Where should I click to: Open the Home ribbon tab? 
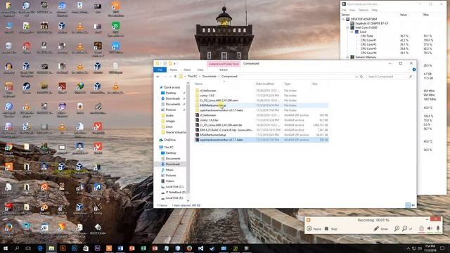(x=174, y=70)
